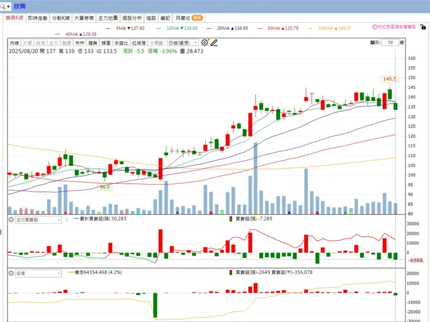Click the question mark help icon
Screen dimensions: 430x322
click(x=66, y=220)
